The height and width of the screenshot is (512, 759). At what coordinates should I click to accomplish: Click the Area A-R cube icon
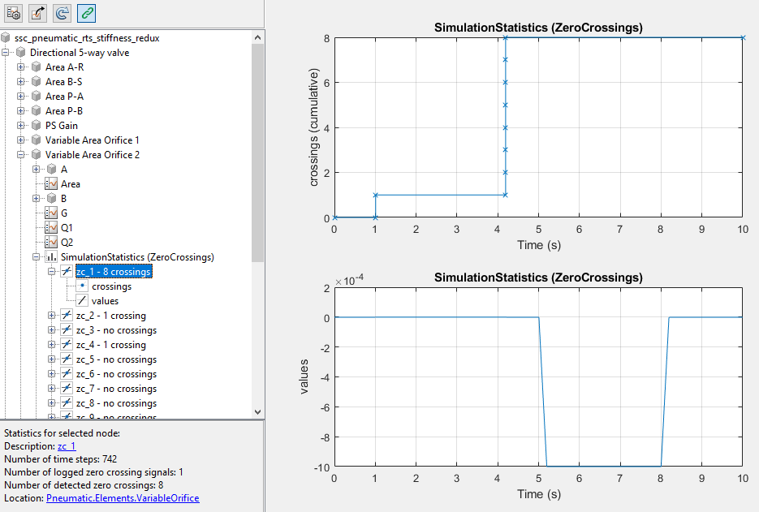click(x=37, y=67)
